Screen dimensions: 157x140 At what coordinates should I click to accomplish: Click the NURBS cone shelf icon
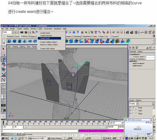tap(25, 41)
